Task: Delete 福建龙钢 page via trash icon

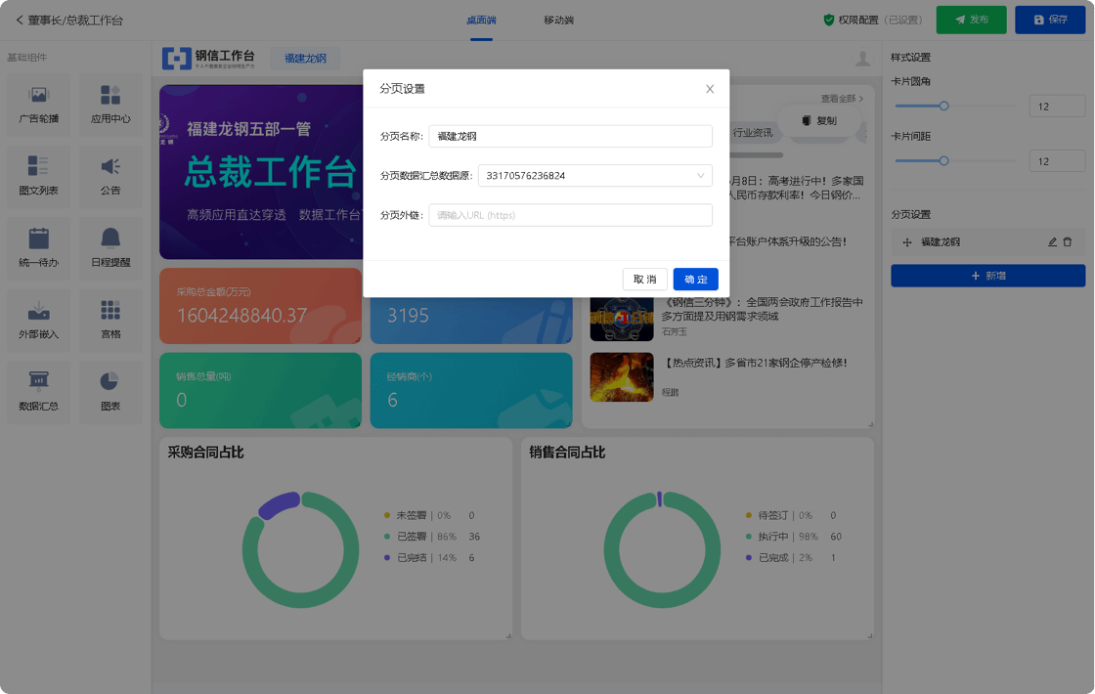Action: [1068, 241]
